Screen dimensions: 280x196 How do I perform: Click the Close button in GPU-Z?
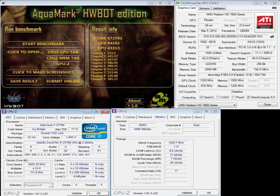[267, 104]
